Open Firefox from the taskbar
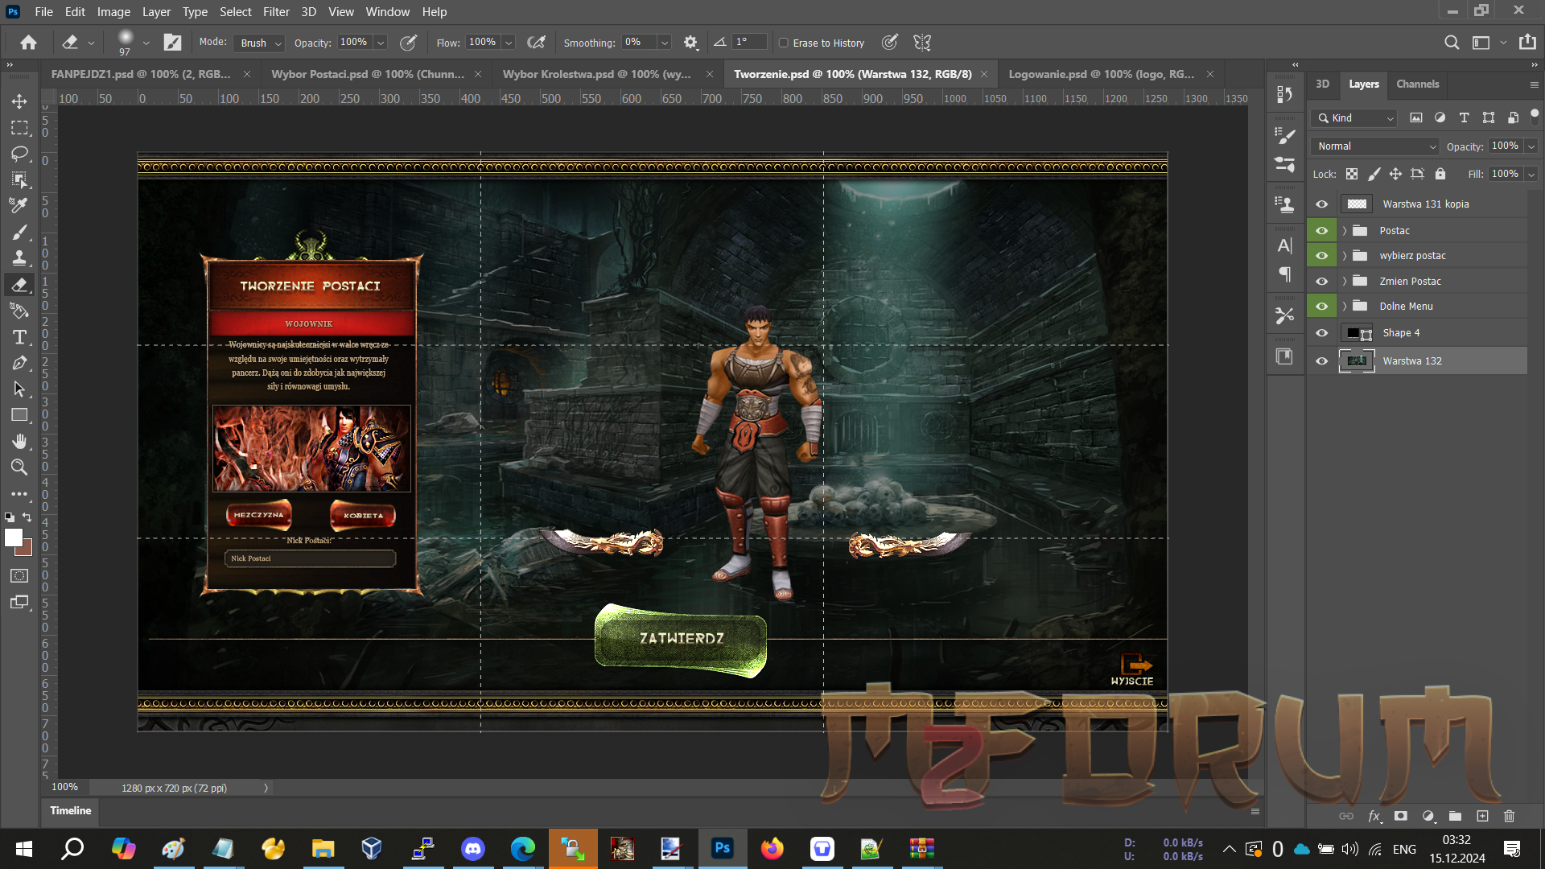1545x869 pixels. (x=772, y=848)
